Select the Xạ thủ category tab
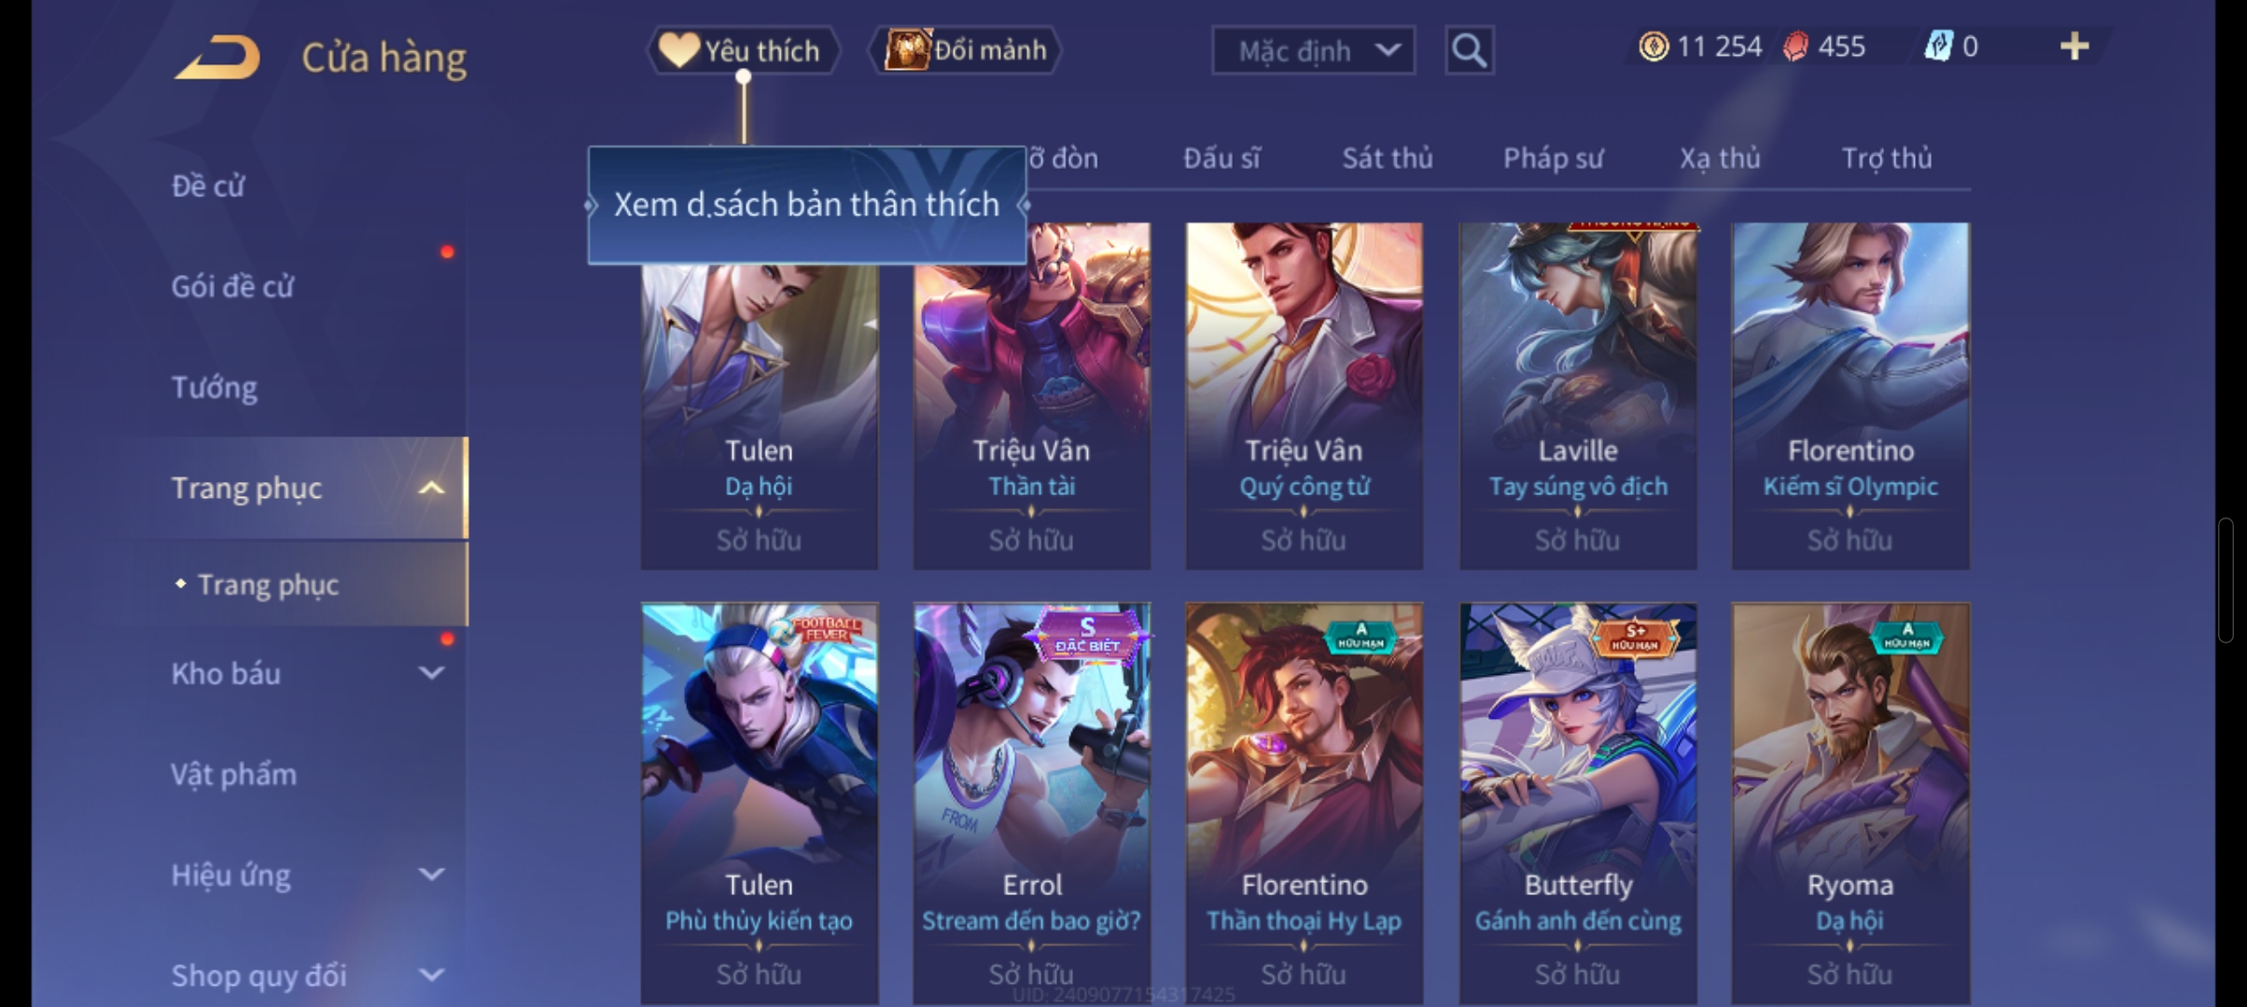 pos(1720,159)
